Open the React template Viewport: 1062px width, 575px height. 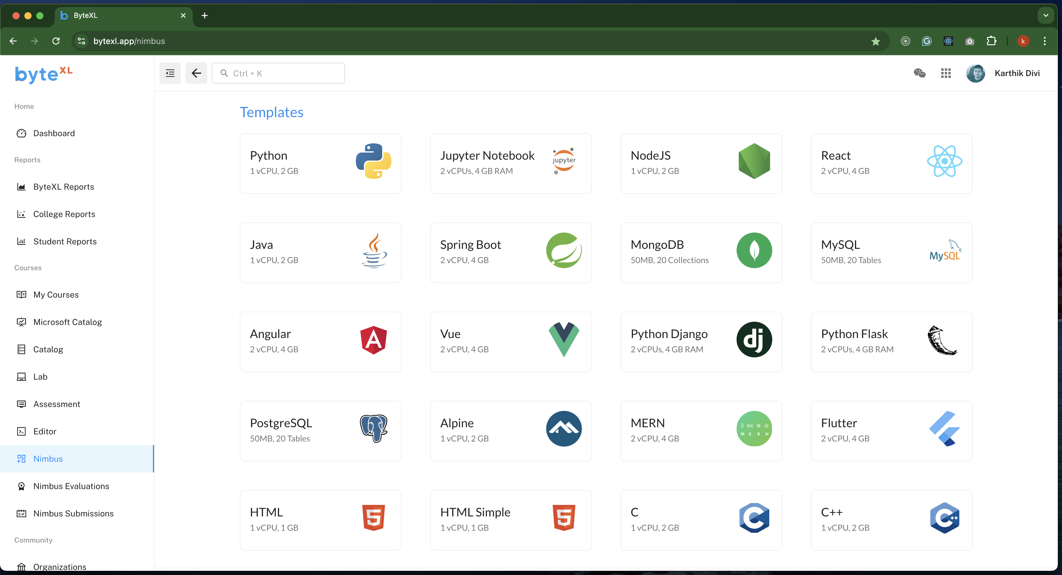coord(891,163)
